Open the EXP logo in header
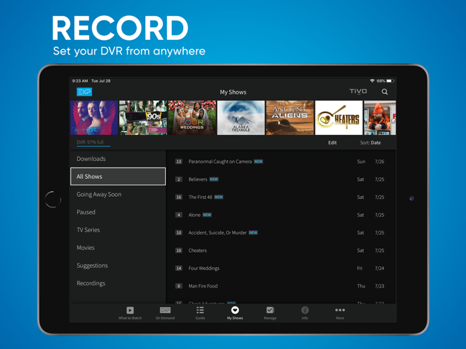 pyautogui.click(x=85, y=92)
